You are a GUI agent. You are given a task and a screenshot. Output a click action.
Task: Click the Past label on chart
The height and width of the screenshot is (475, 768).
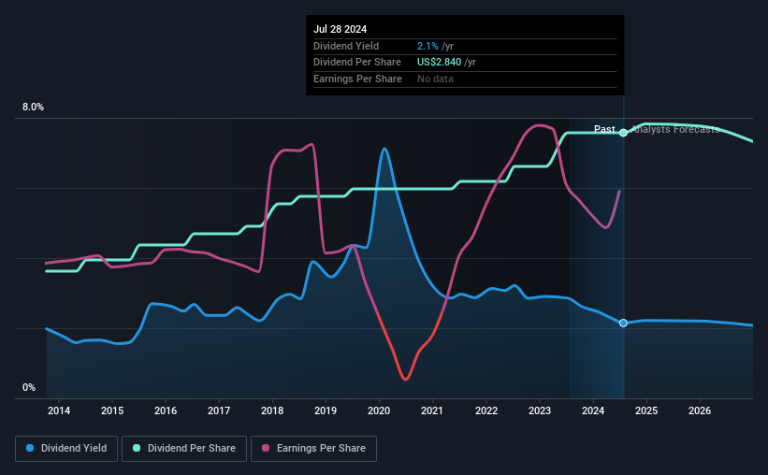pyautogui.click(x=604, y=129)
